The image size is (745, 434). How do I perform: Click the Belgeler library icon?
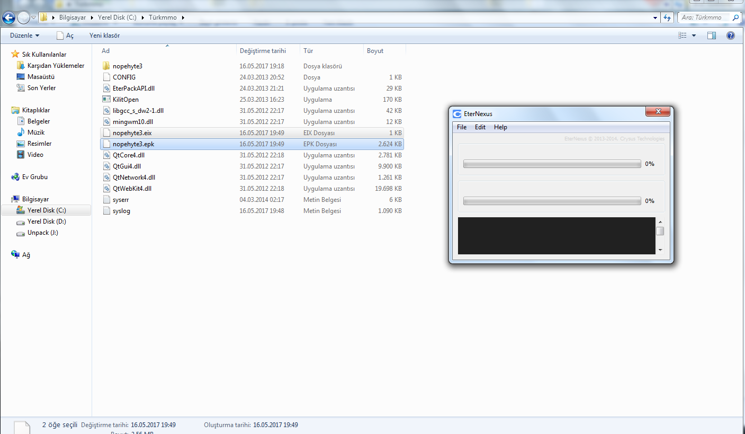pos(21,121)
